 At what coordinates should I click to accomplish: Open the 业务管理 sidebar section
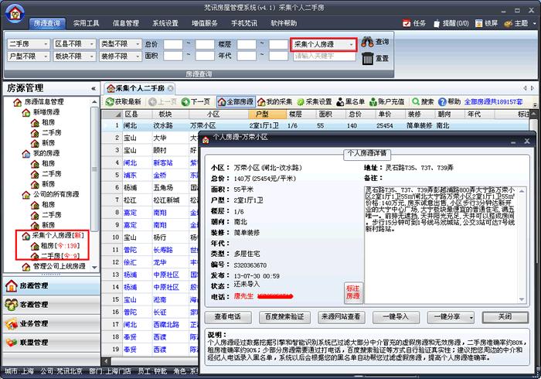(52, 323)
